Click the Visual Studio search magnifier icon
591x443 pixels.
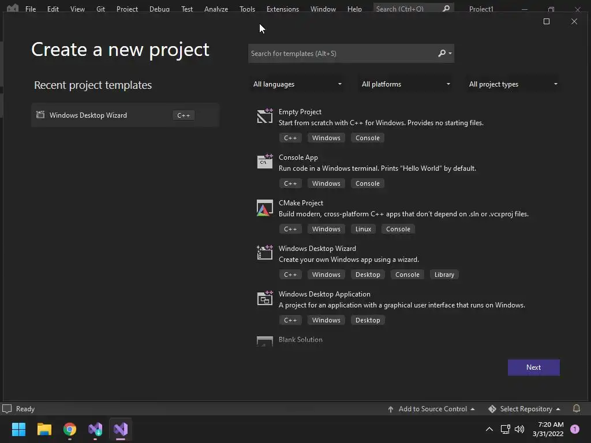[446, 8]
